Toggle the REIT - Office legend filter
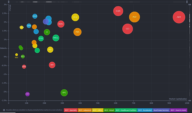Image resolution: width=192 pixels, height=113 pixels. pyautogui.click(x=98, y=110)
